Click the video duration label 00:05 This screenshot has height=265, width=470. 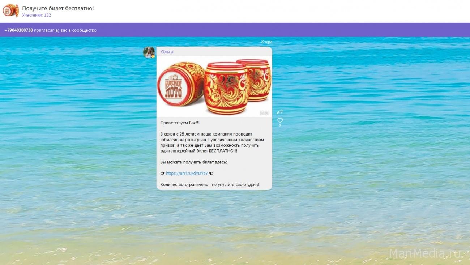(x=264, y=113)
